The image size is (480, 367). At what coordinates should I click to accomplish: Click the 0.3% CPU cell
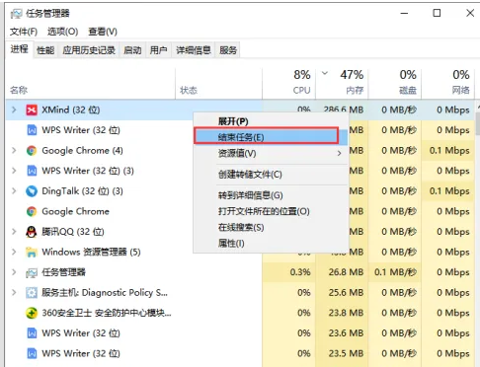(288, 272)
